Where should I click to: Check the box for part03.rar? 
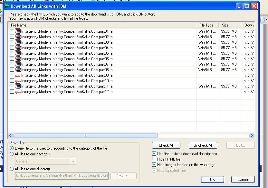[x=12, y=42]
